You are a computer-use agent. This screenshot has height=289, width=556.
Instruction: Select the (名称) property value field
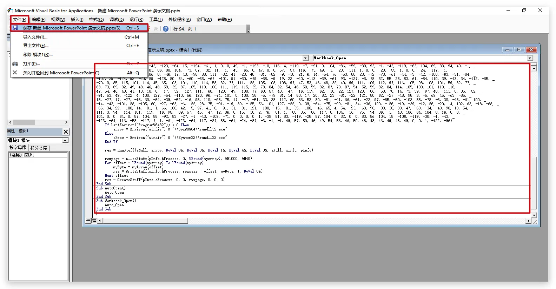click(45, 155)
